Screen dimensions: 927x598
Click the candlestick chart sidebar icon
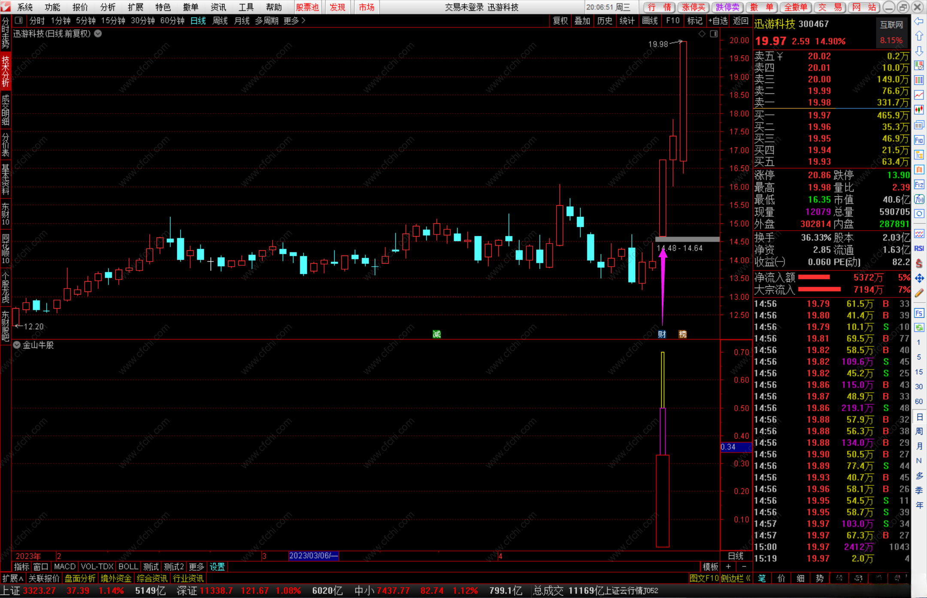pyautogui.click(x=919, y=110)
